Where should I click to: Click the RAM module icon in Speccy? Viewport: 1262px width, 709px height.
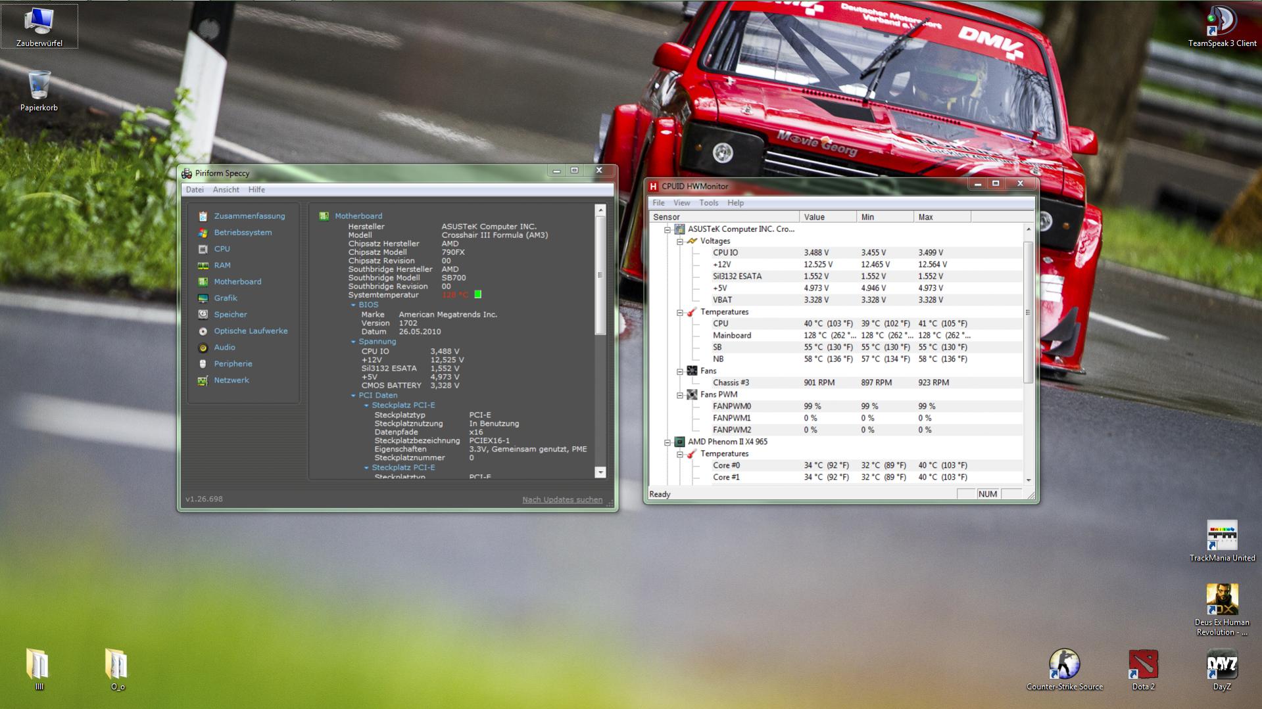pos(203,265)
